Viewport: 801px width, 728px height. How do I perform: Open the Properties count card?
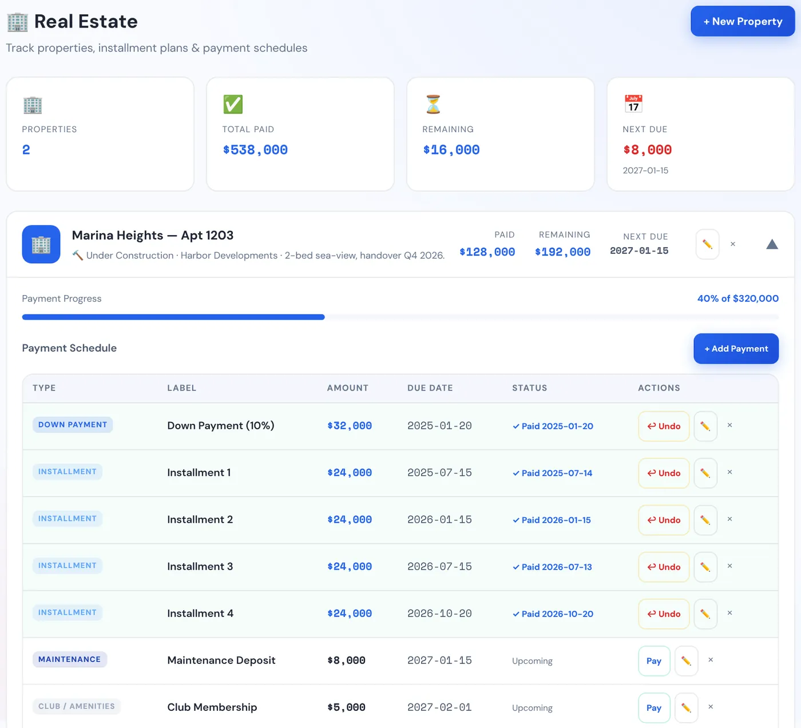coord(100,134)
